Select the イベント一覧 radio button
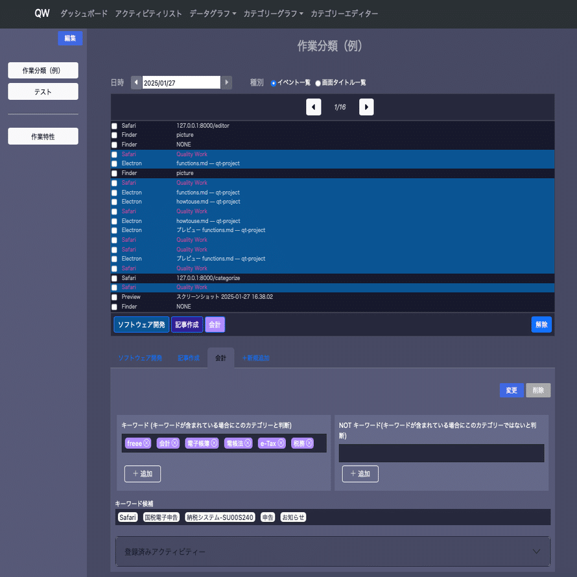Image resolution: width=577 pixels, height=577 pixels. (x=274, y=83)
